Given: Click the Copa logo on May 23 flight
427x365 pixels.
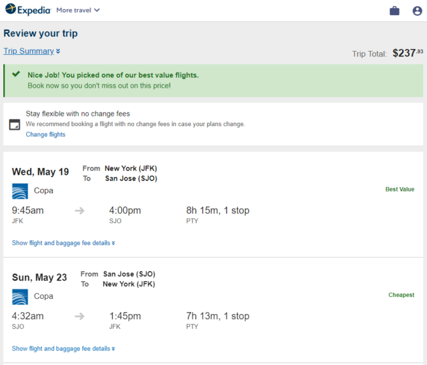Looking at the screenshot, I should pos(20,297).
